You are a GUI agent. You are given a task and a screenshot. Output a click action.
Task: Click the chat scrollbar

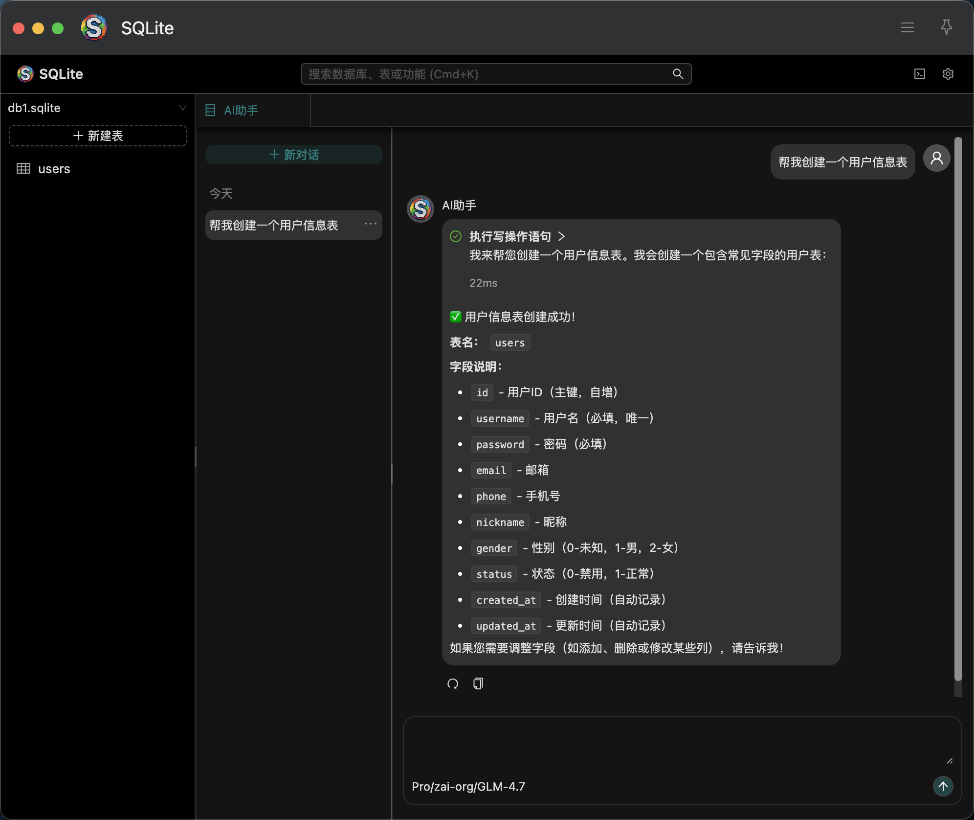958,409
